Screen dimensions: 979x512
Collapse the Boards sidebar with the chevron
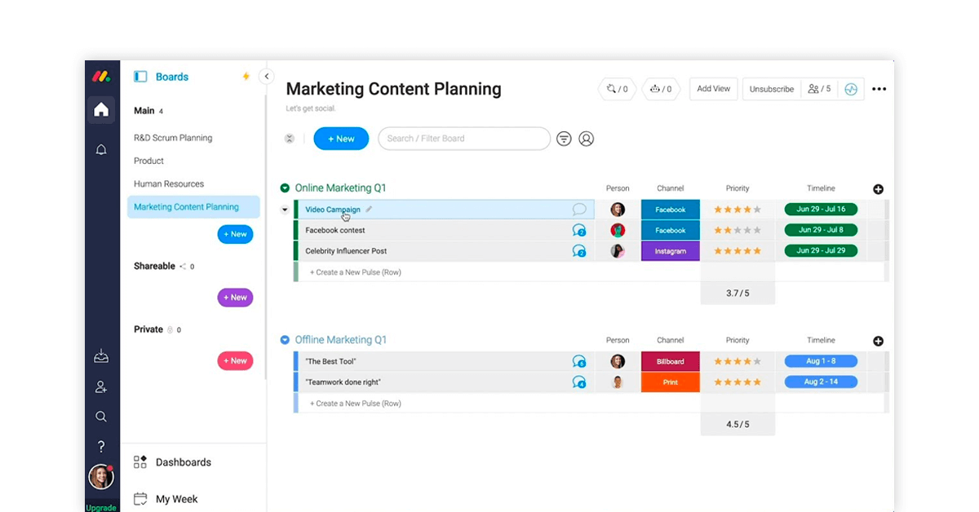[266, 77]
